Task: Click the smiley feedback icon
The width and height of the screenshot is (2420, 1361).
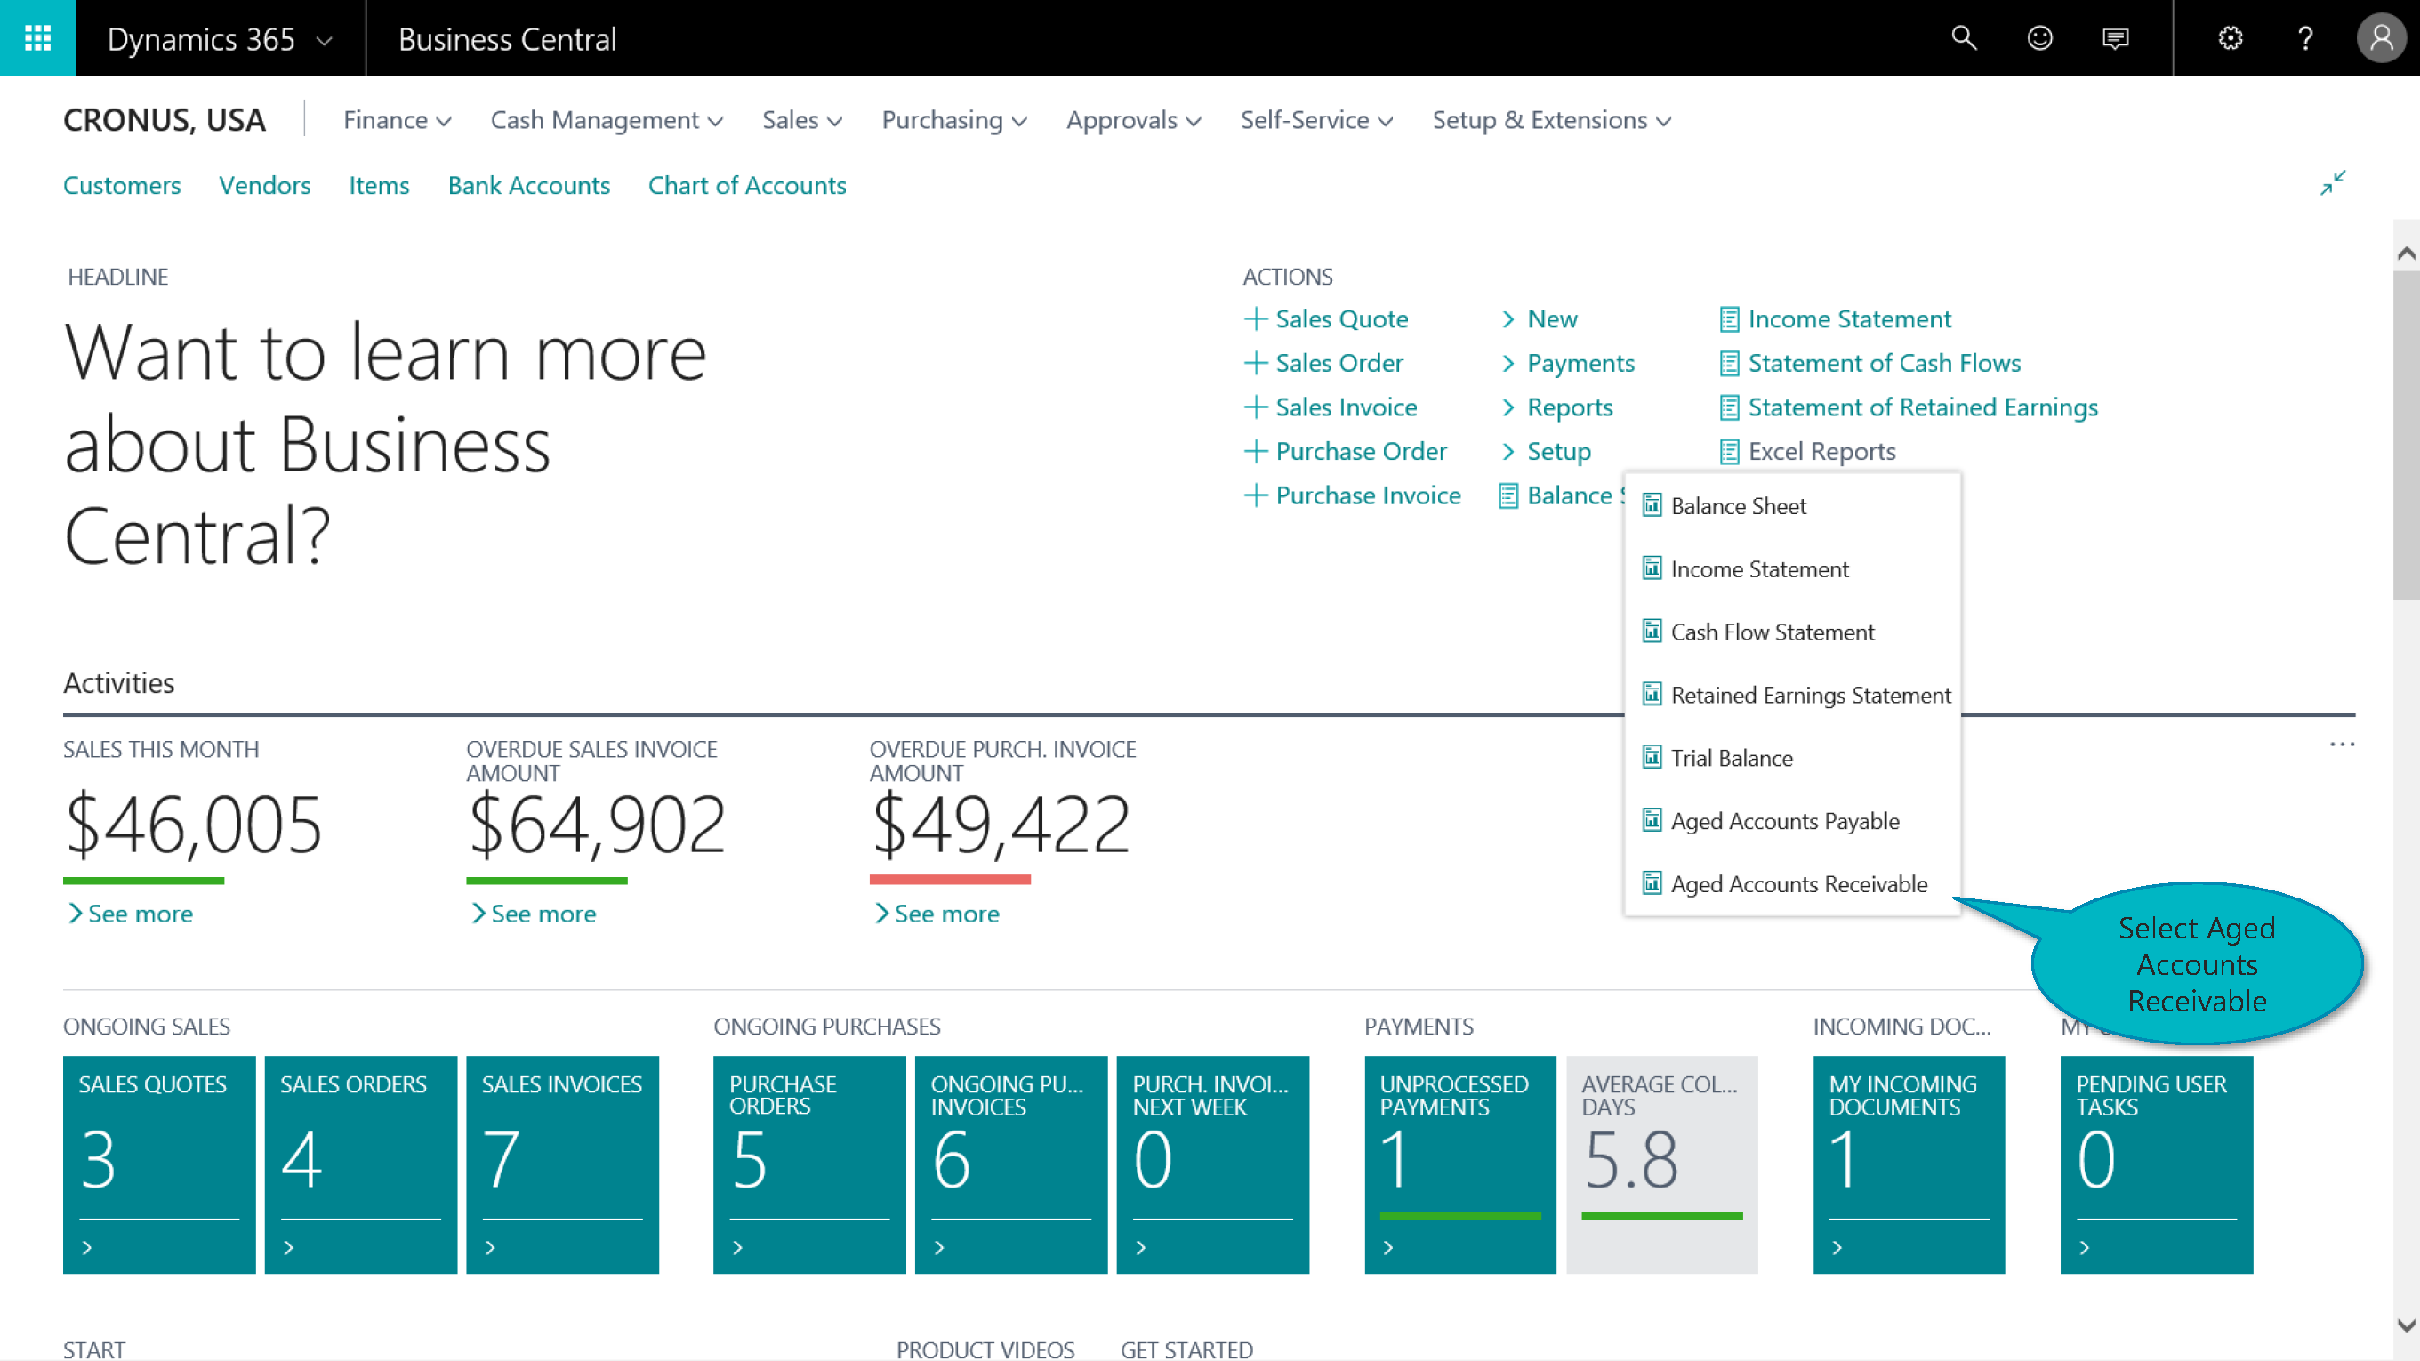Action: pos(2039,37)
